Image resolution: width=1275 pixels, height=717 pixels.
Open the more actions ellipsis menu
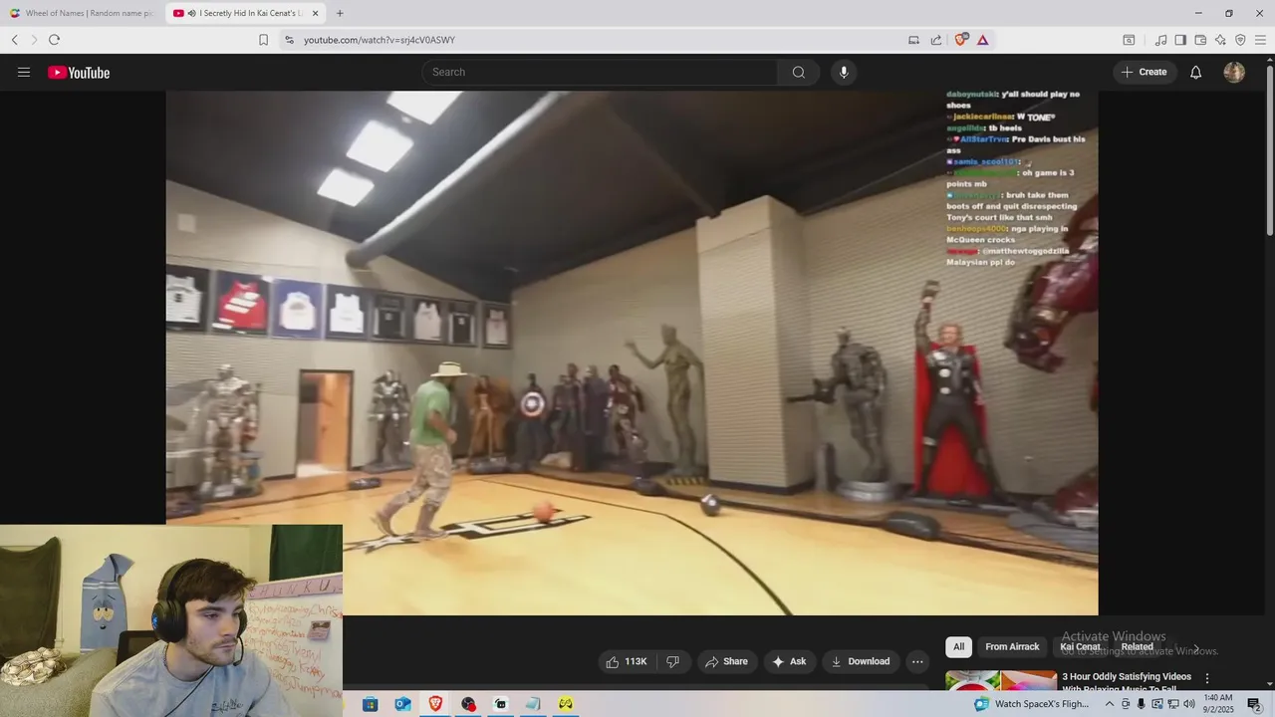tap(917, 661)
